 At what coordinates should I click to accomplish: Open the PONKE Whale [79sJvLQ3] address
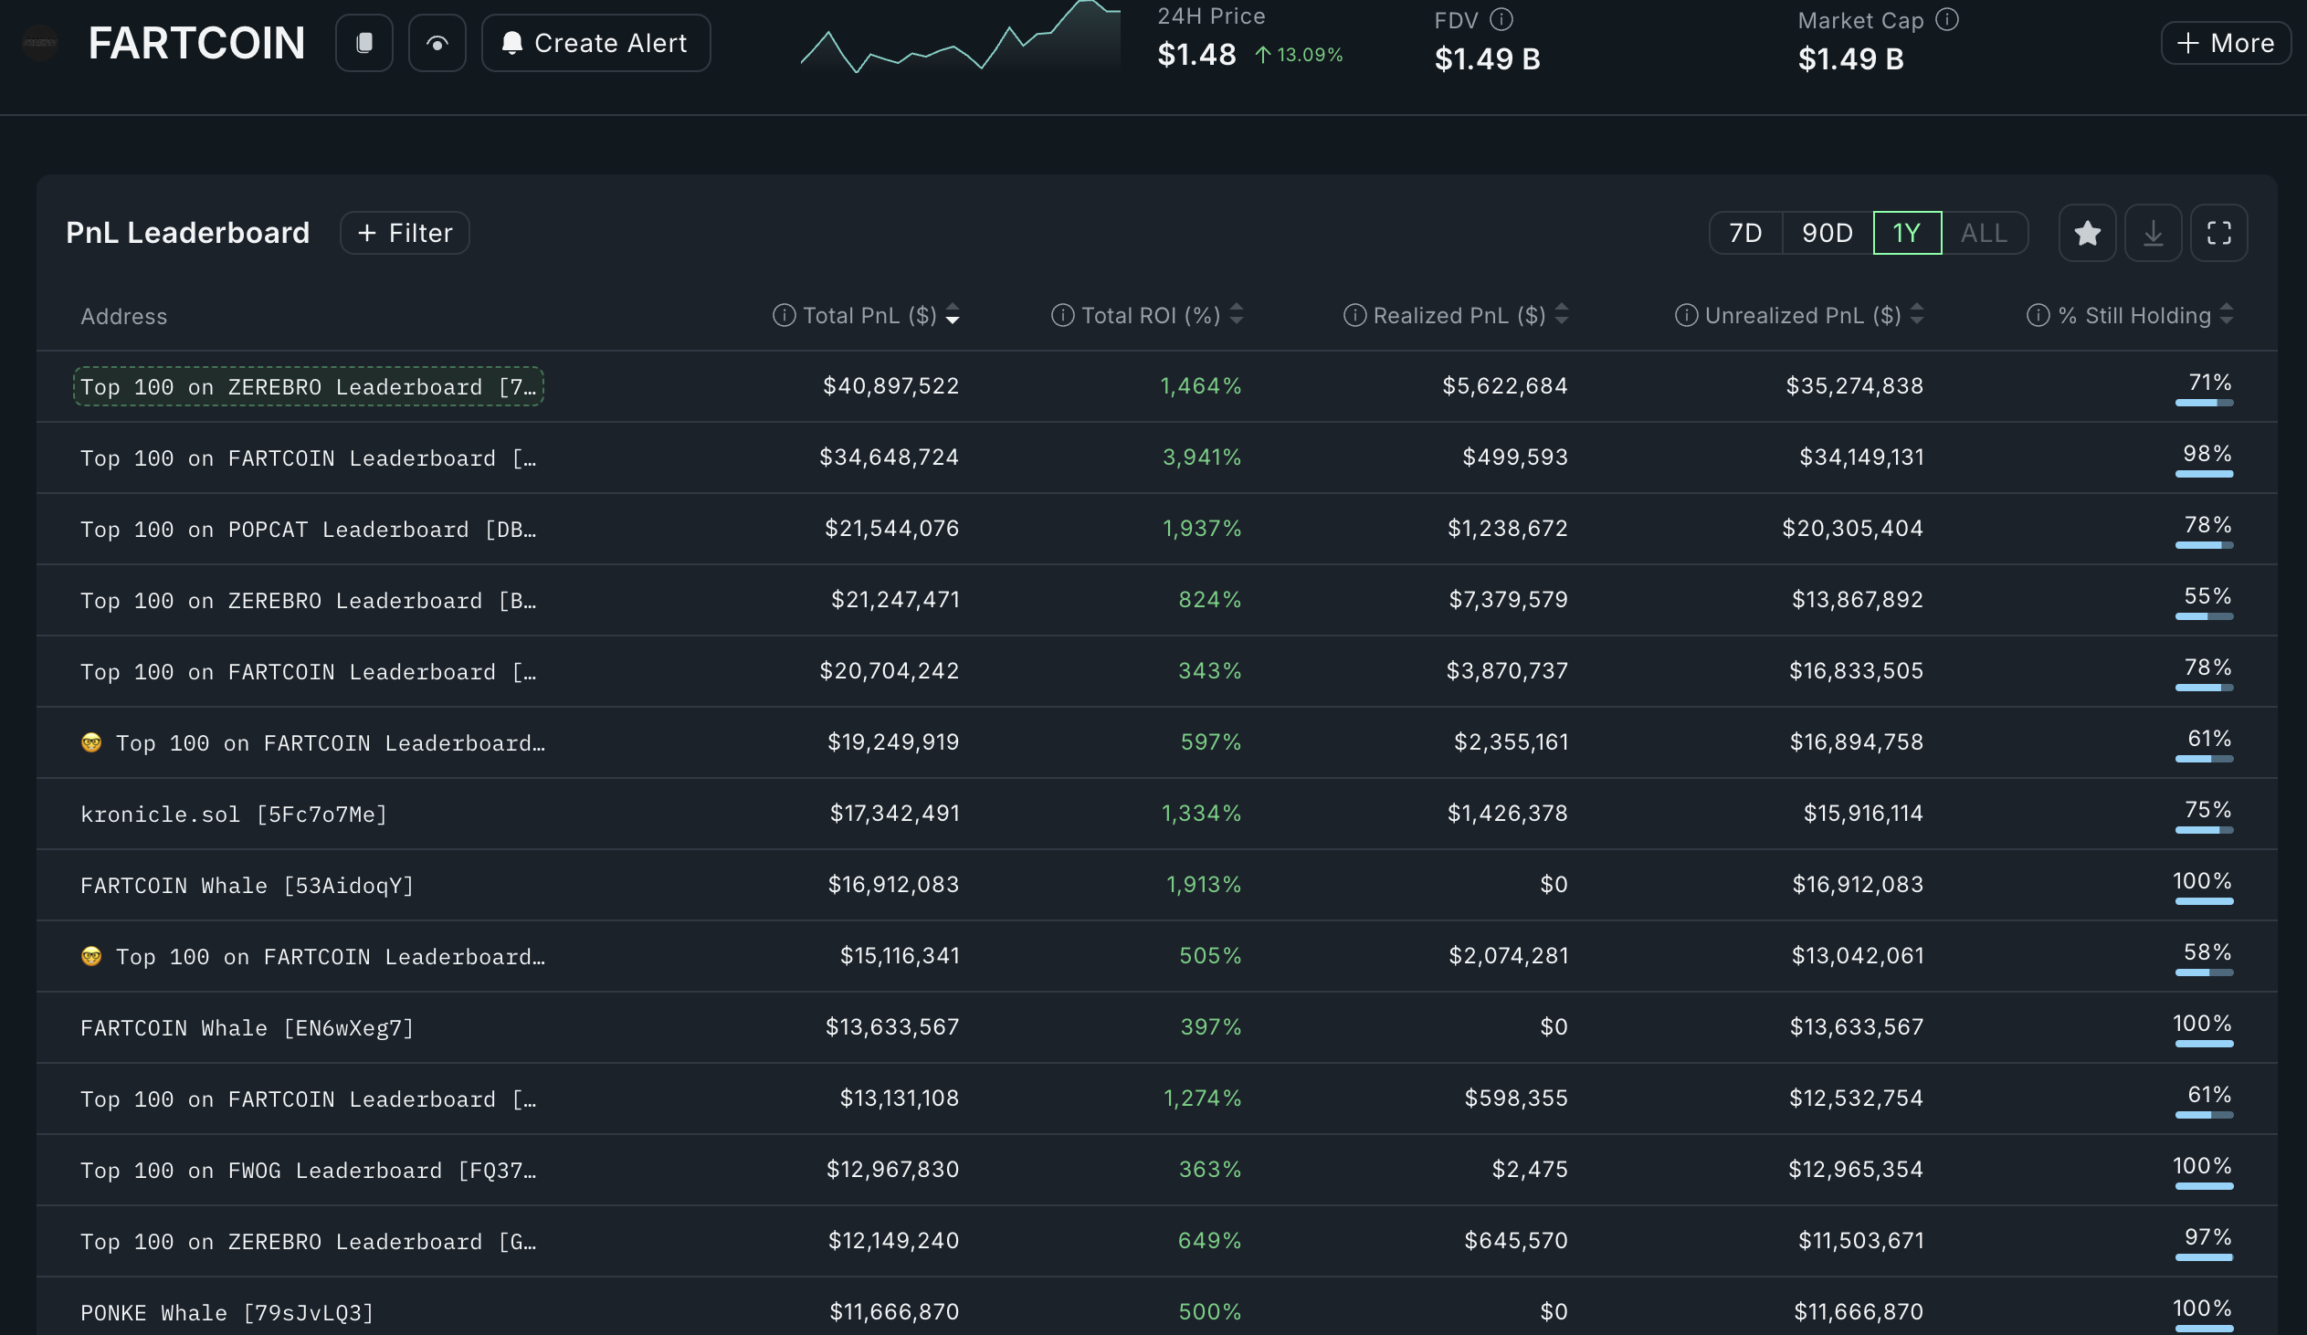point(227,1314)
